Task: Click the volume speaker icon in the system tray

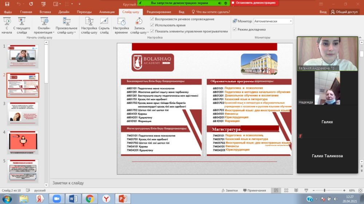Action: pyautogui.click(x=336, y=199)
